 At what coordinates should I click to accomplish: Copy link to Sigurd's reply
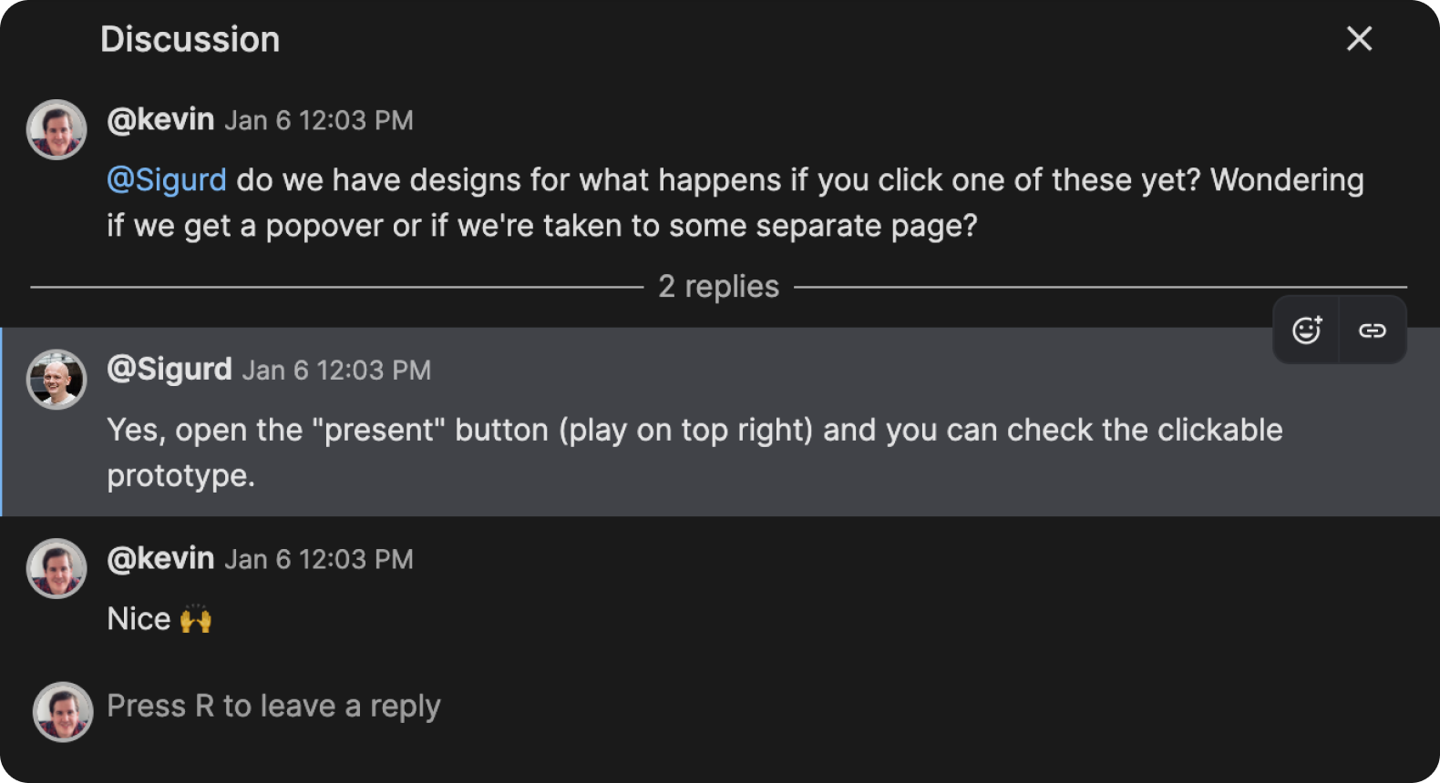[1372, 330]
